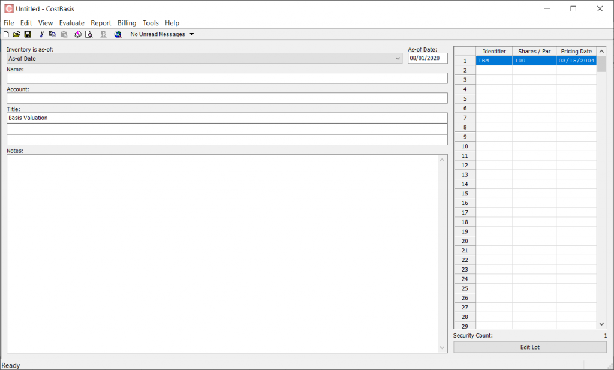Screen dimensions: 614x370
Task: Click the Edit Lot button
Action: click(x=530, y=347)
